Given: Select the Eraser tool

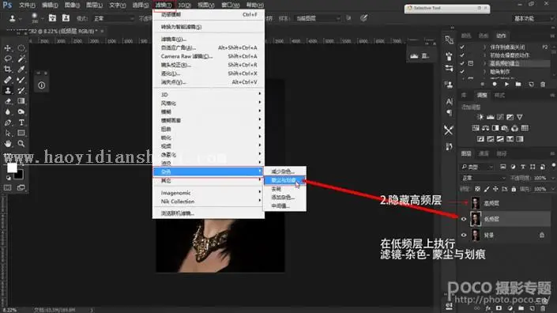Looking at the screenshot, I should (8, 101).
